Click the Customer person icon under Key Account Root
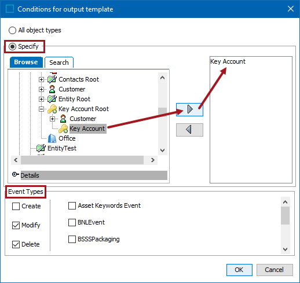The image size is (300, 283). tap(63, 119)
